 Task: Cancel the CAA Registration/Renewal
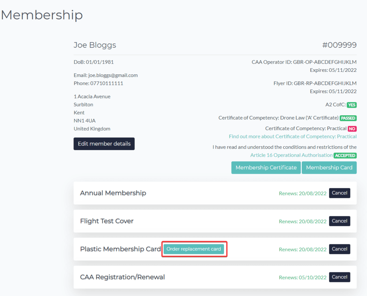[339, 277]
